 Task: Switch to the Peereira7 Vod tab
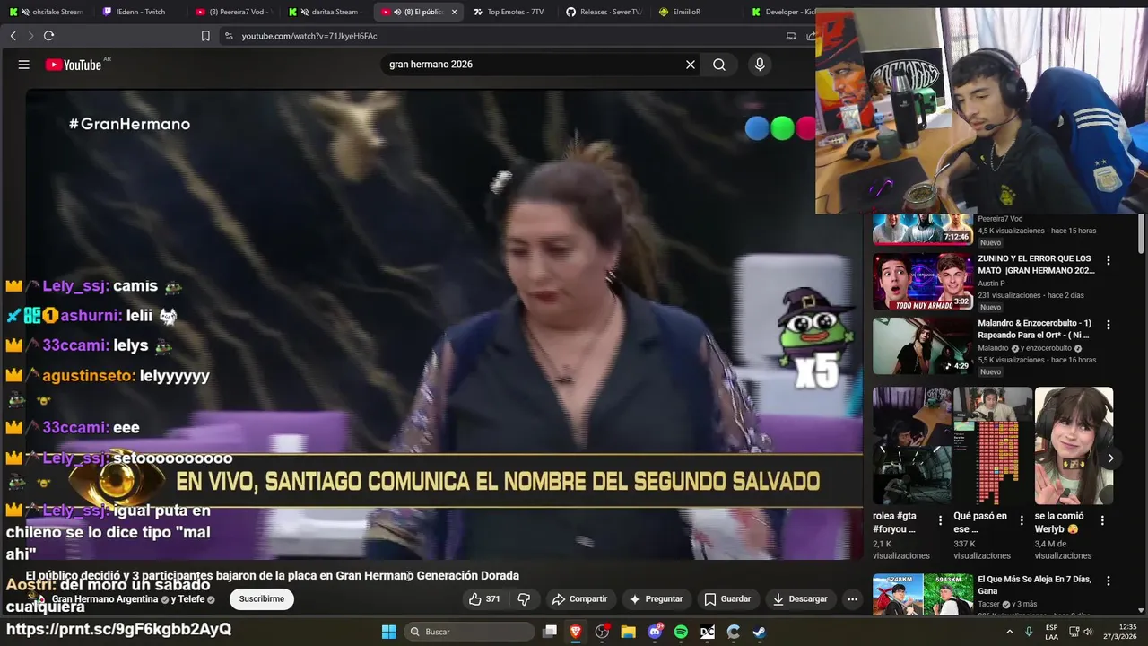tap(233, 12)
